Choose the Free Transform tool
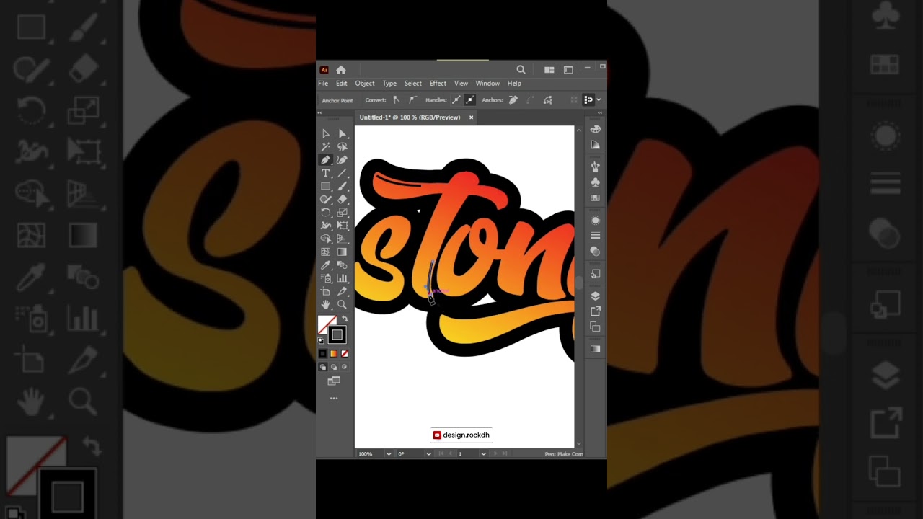The image size is (923, 519). [342, 226]
